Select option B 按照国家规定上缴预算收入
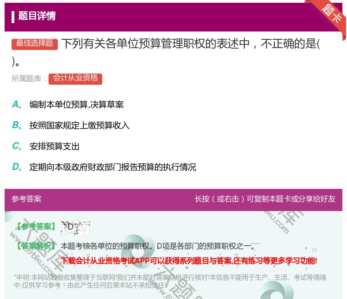 pos(79,125)
